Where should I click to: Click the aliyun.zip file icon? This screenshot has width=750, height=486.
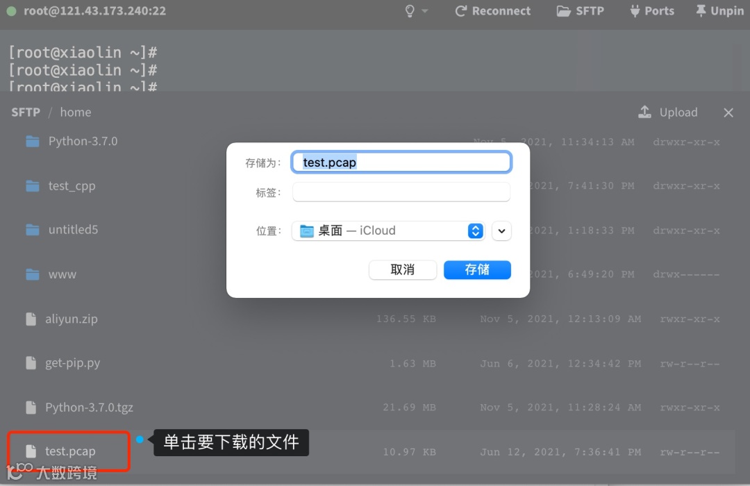[31, 319]
